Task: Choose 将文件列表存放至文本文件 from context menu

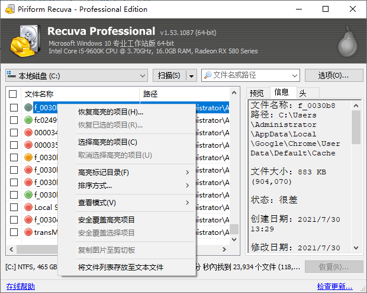Action: (x=135, y=267)
